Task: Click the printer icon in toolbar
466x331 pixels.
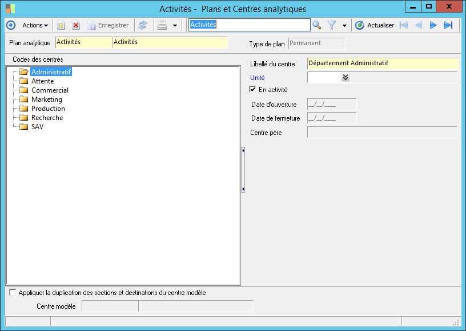Action: [x=162, y=25]
